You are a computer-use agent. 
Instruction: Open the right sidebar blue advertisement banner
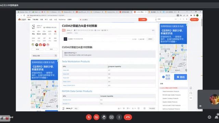173,34
